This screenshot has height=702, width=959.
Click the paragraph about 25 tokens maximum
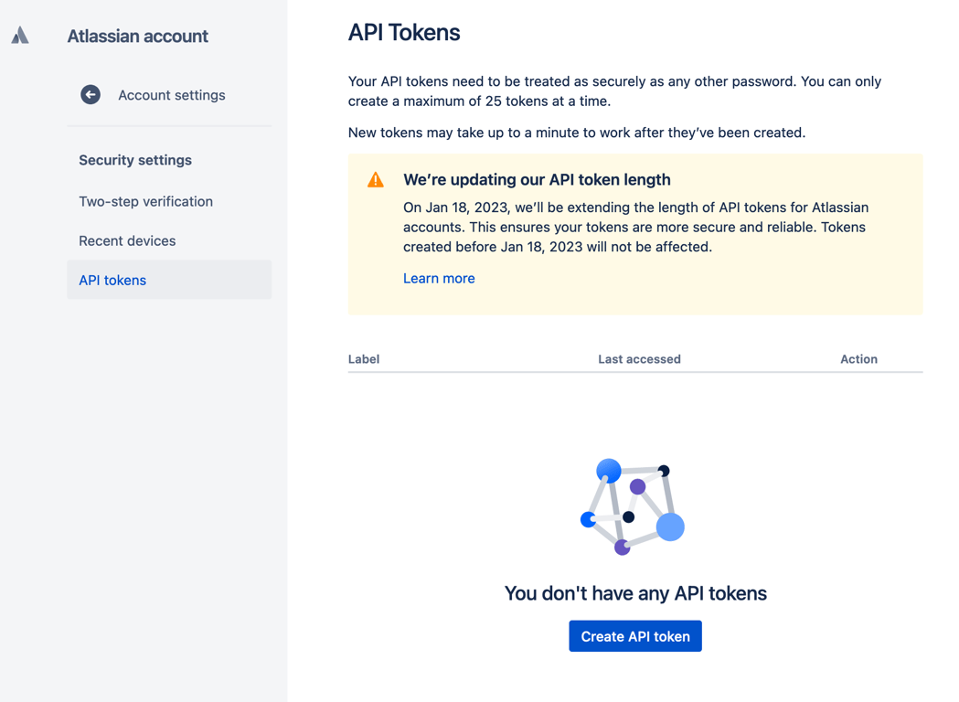[x=614, y=91]
